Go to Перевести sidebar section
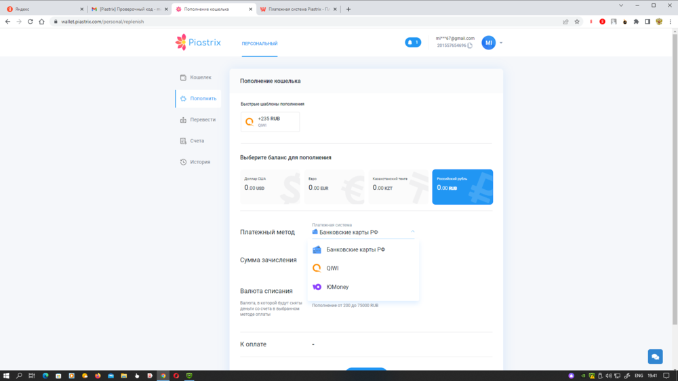The width and height of the screenshot is (678, 381). [x=202, y=120]
